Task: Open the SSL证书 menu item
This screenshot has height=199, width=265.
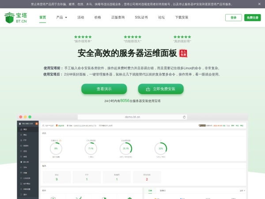Action: tap(141, 18)
